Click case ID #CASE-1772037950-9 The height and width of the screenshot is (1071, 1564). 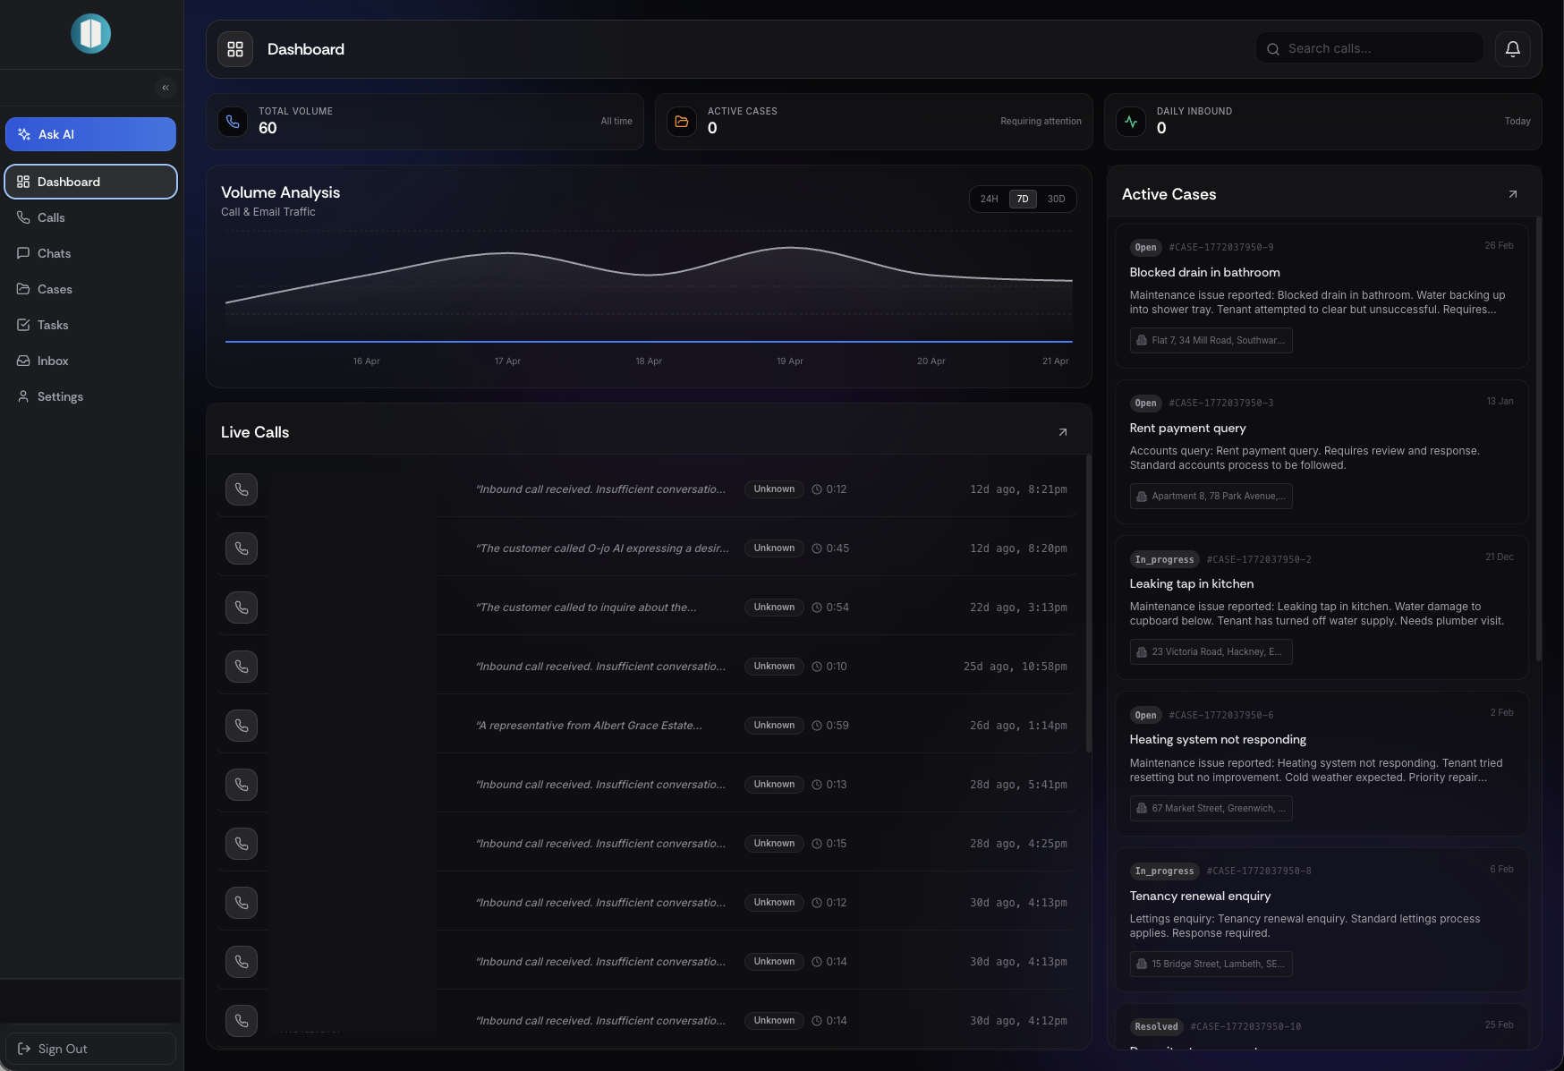[1221, 247]
